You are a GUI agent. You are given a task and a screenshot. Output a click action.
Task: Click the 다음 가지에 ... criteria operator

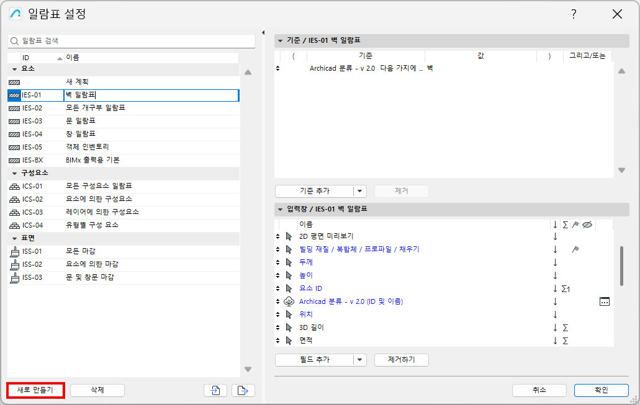point(402,68)
